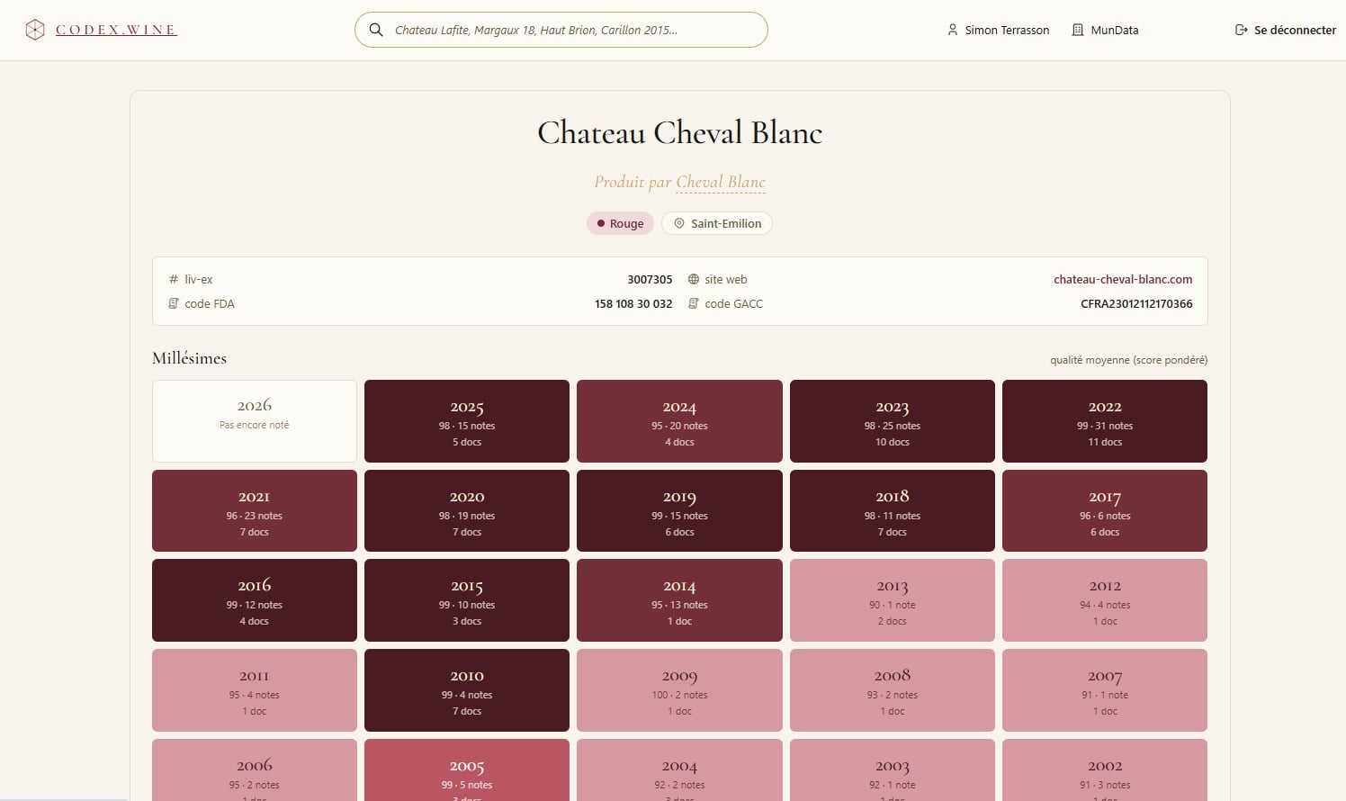Open the 2014 vintage card
1346x801 pixels.
point(679,600)
